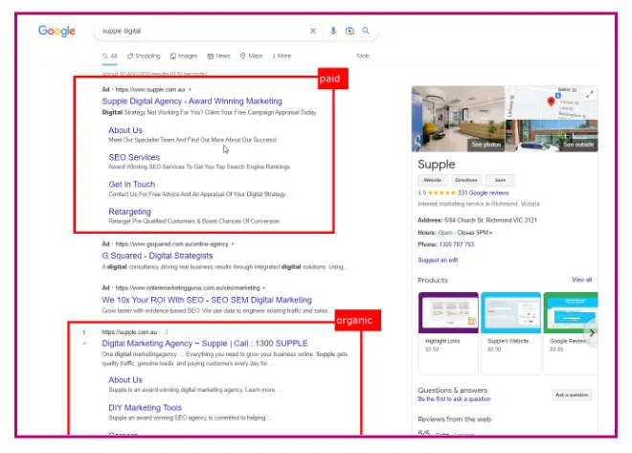Open We 10x Your ROI With SEO ad
The width and height of the screenshot is (632, 453).
click(207, 300)
